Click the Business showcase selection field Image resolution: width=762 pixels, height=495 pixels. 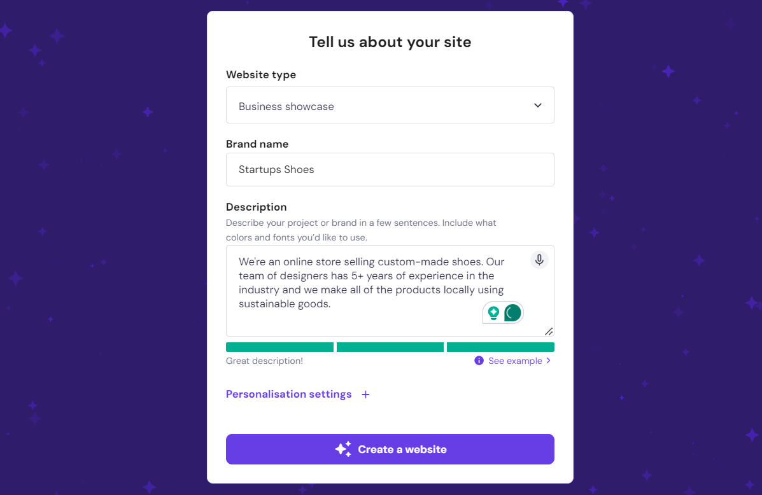coord(390,105)
